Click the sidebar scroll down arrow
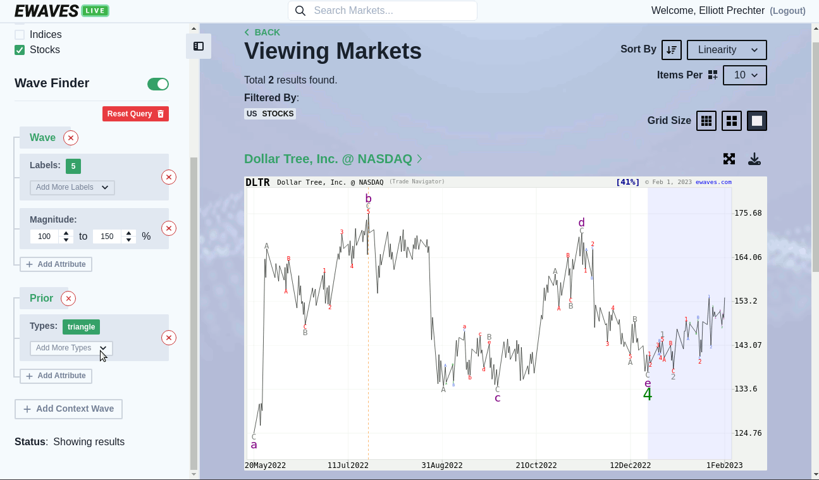Image resolution: width=819 pixels, height=480 pixels. (194, 473)
